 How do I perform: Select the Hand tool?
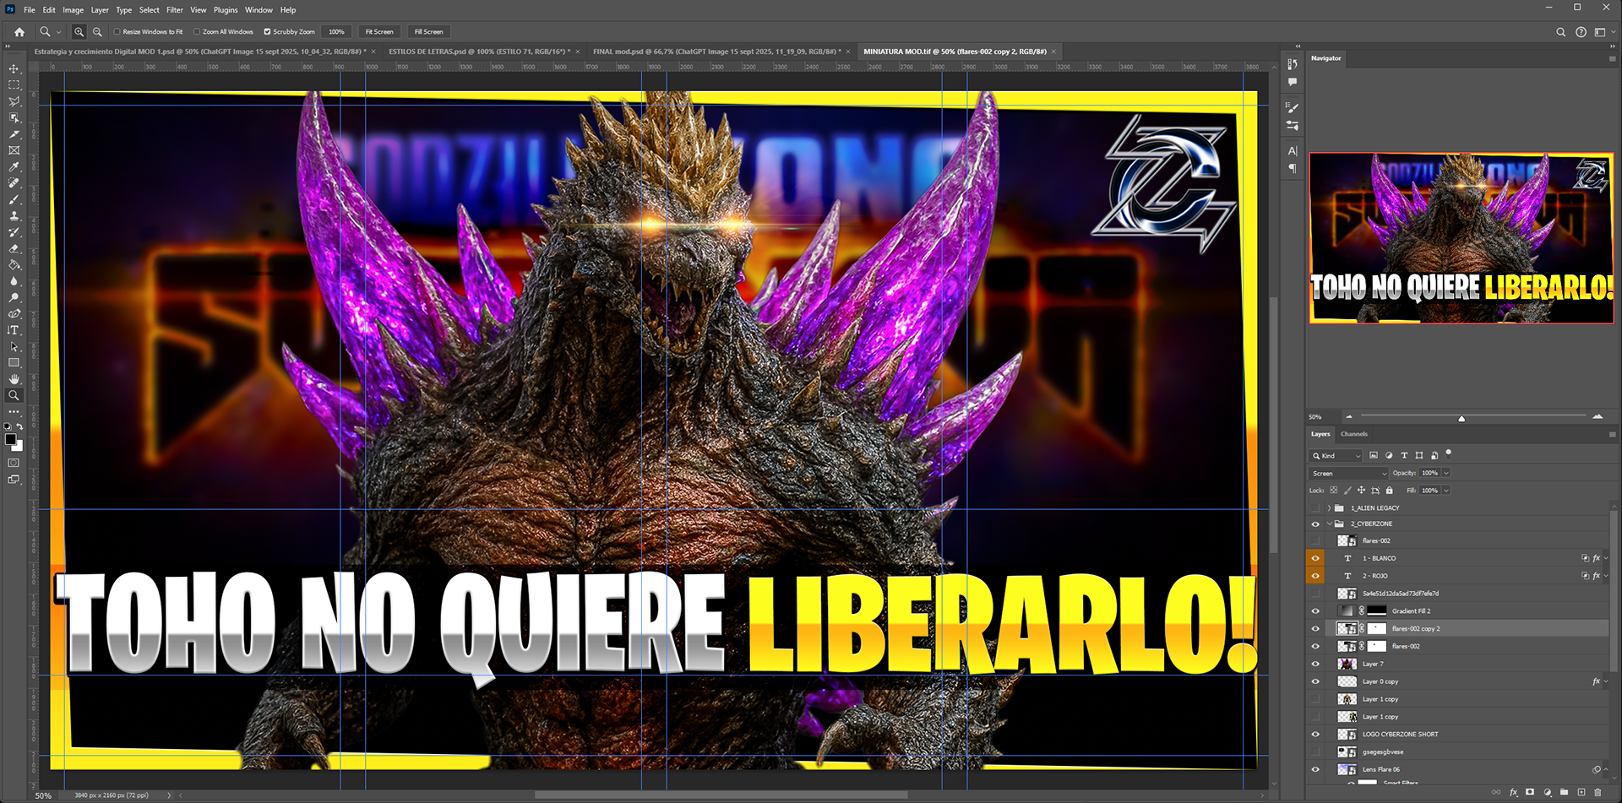point(14,379)
